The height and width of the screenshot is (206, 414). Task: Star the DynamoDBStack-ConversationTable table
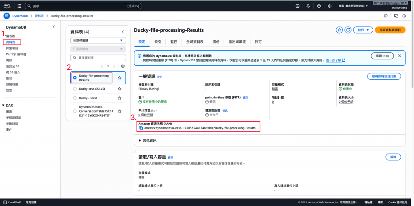pyautogui.click(x=120, y=111)
